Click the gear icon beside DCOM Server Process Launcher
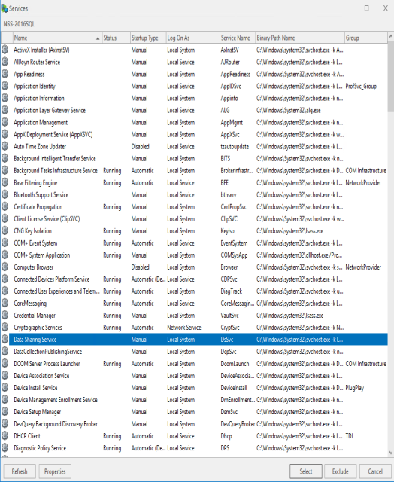The width and height of the screenshot is (394, 482). pyautogui.click(x=5, y=364)
